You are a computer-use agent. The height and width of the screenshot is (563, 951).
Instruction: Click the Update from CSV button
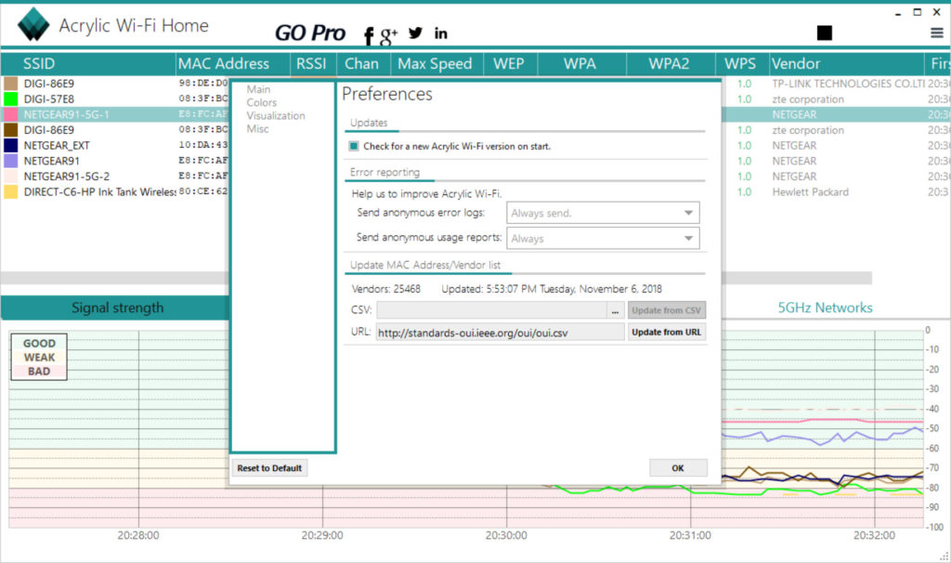click(x=667, y=310)
